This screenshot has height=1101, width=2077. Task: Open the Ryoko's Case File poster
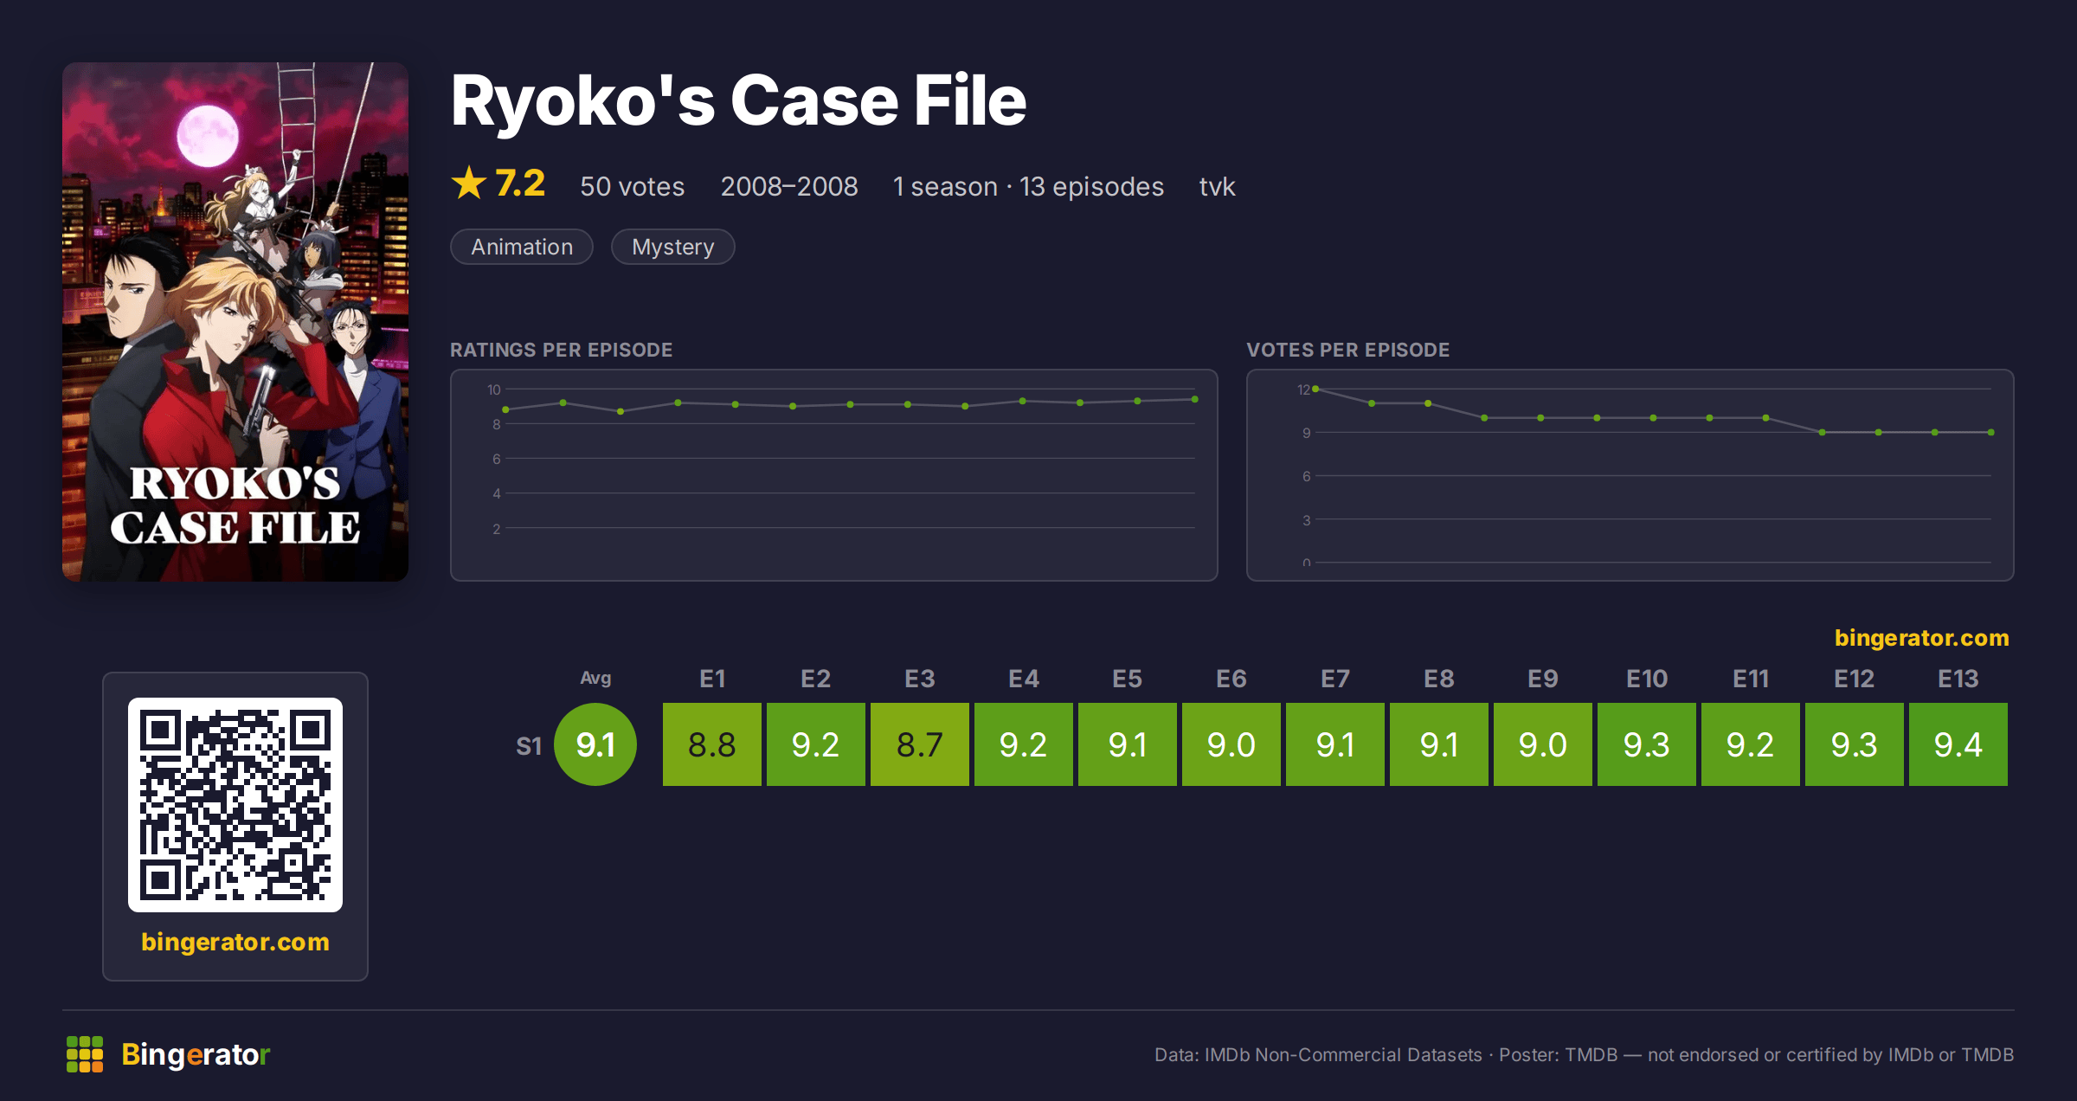pos(235,322)
